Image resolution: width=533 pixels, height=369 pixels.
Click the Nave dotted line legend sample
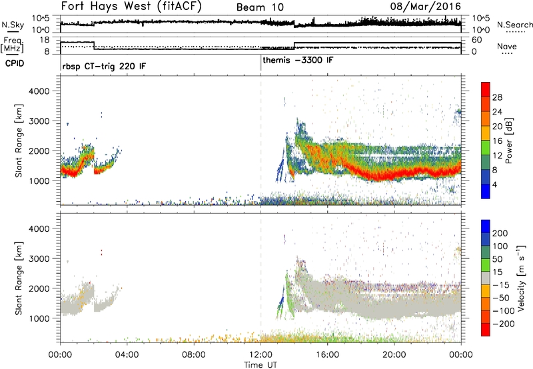coord(507,53)
